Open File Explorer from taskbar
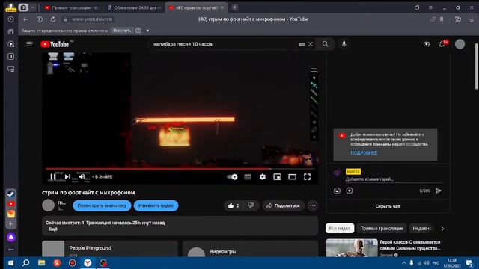 42,263
